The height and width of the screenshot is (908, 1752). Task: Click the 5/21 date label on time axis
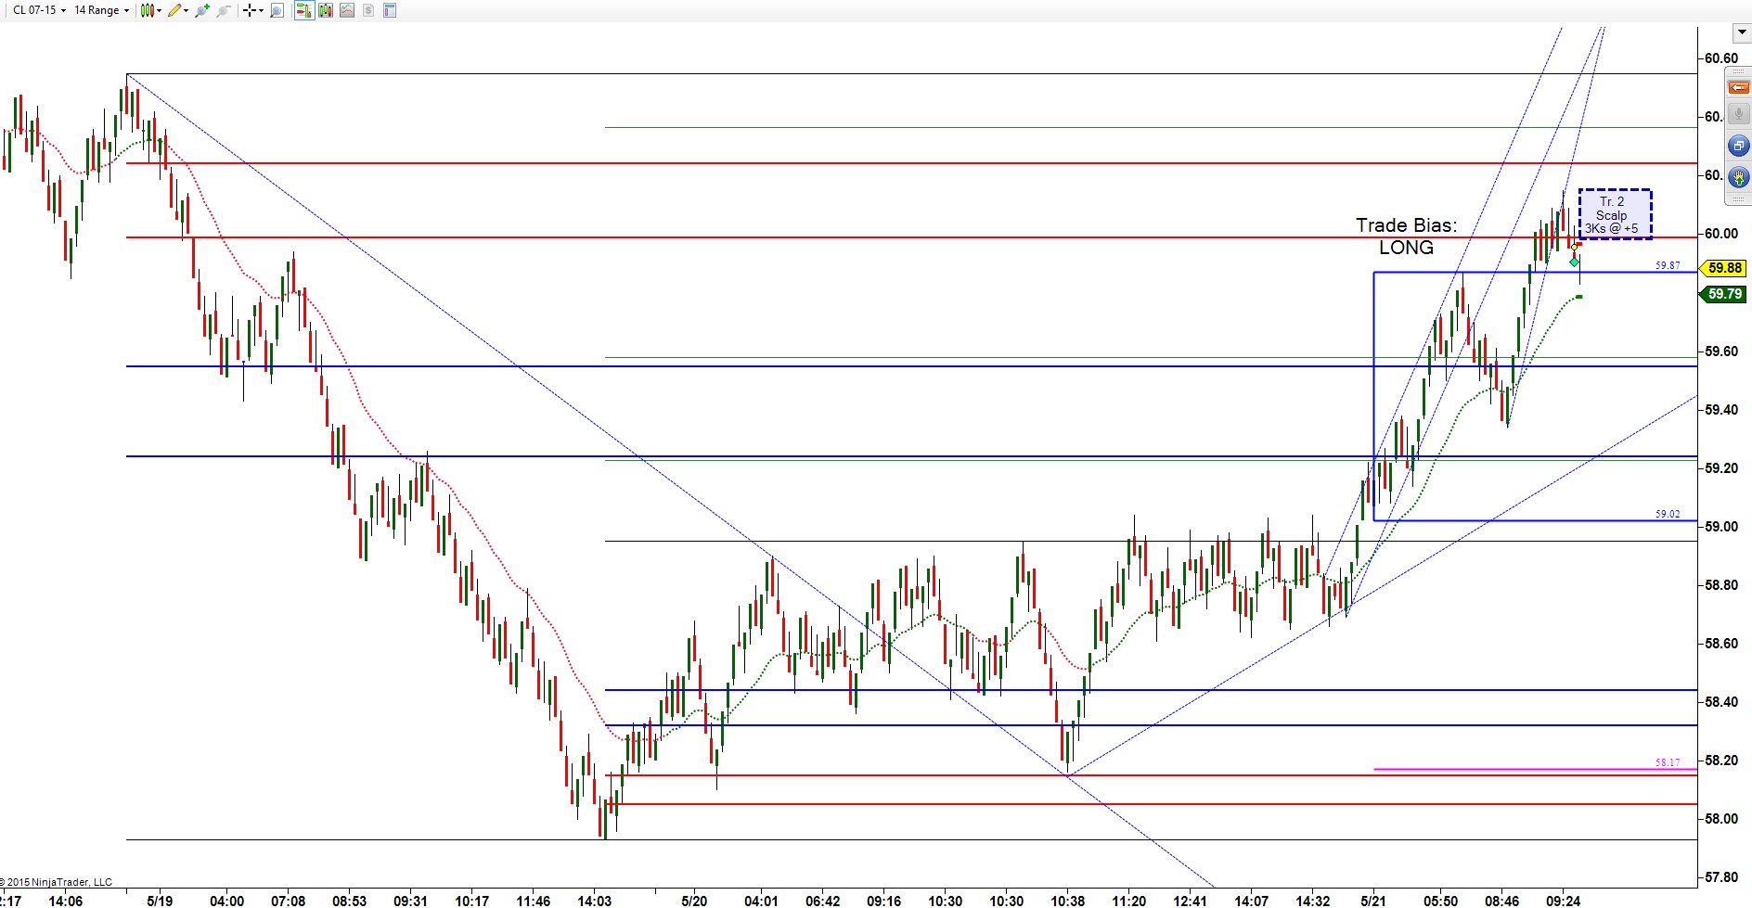(1373, 901)
